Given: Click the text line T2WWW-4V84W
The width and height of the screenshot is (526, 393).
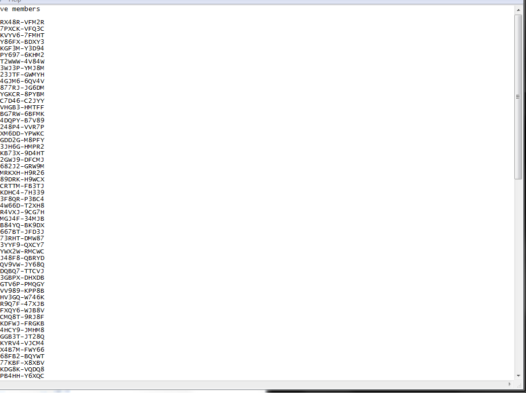Looking at the screenshot, I should click(22, 61).
